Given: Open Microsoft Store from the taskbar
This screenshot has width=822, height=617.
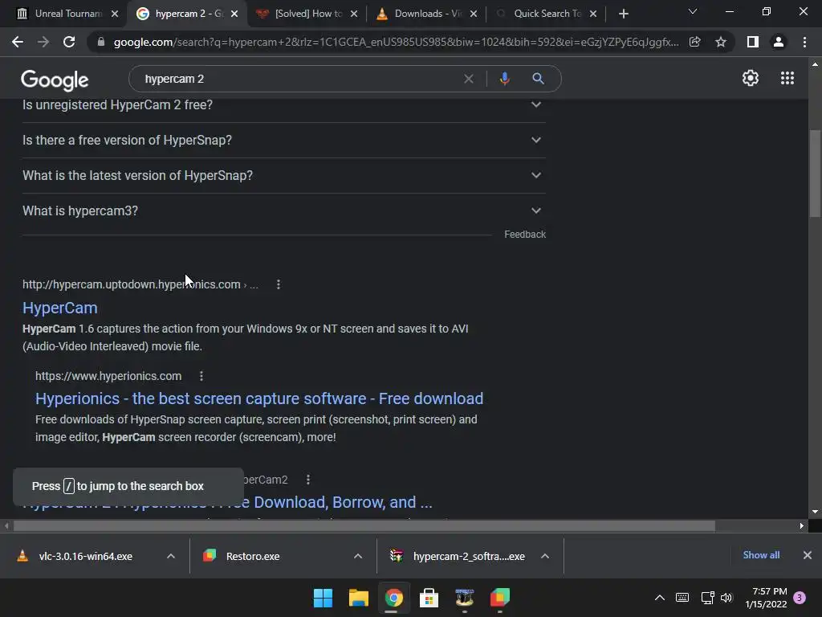Looking at the screenshot, I should 429,598.
